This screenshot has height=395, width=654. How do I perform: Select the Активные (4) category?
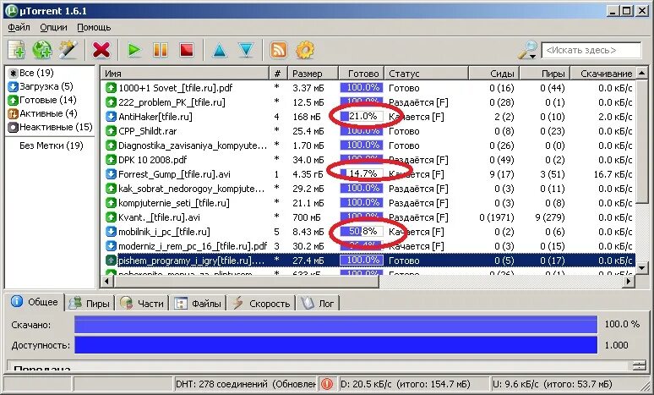click(x=42, y=113)
